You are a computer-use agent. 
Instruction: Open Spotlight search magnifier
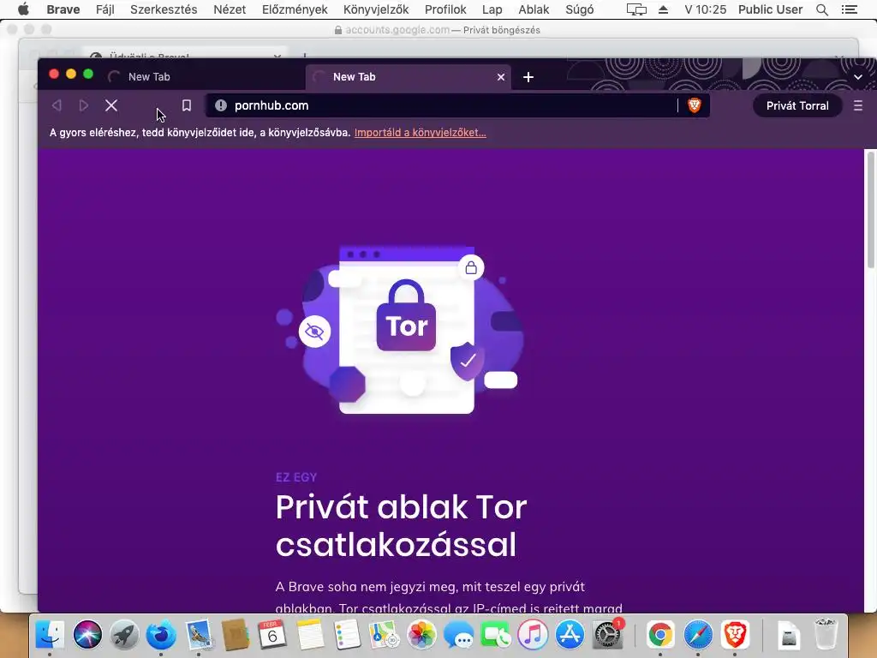821,9
